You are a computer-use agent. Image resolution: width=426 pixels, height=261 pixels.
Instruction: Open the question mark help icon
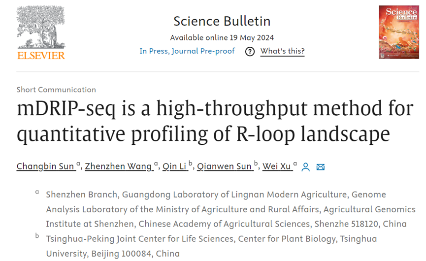(x=250, y=51)
